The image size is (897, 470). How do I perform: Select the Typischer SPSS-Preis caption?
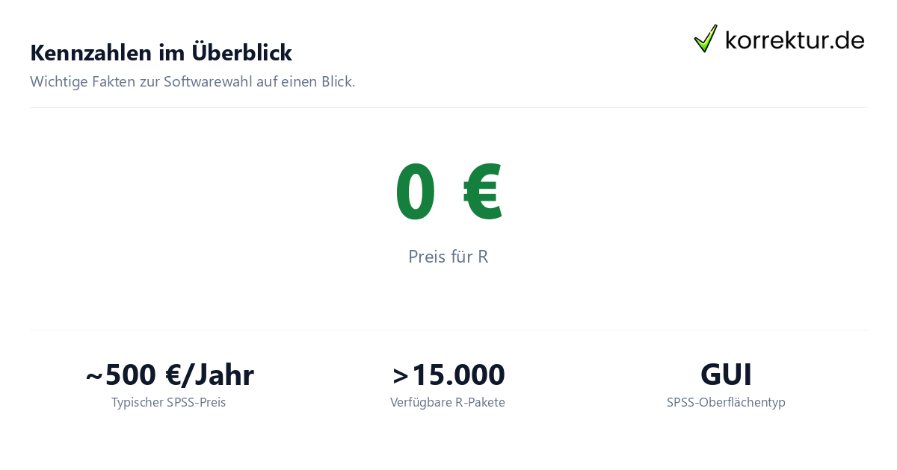169,402
